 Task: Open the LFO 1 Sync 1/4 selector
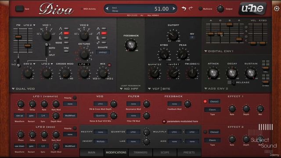43,115
